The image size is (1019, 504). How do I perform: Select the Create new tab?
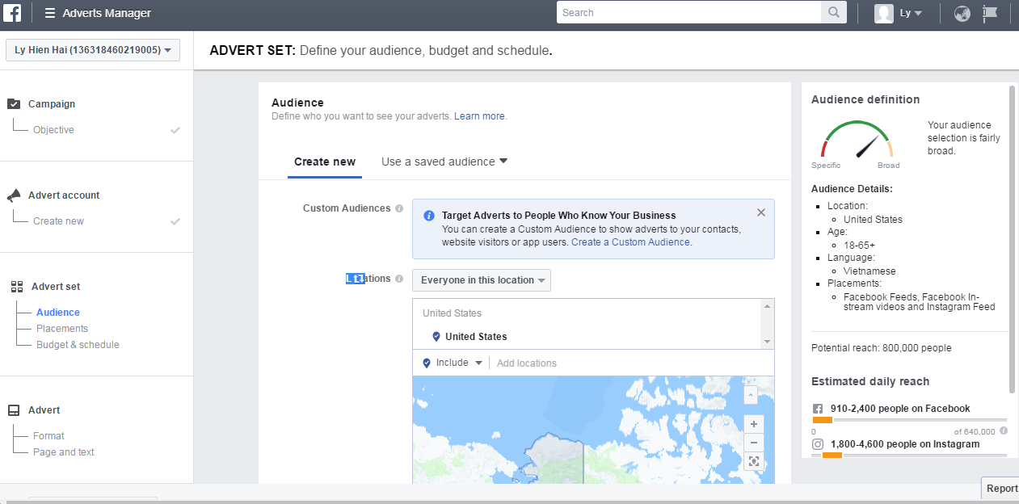325,162
